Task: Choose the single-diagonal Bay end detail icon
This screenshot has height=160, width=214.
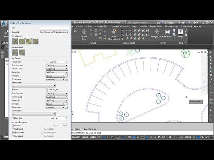Action: point(15,52)
